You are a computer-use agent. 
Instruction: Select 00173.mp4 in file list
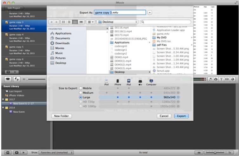tap(121, 35)
